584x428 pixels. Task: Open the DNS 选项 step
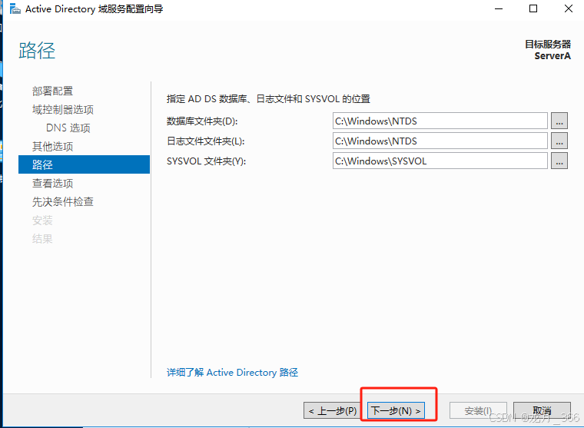point(68,128)
